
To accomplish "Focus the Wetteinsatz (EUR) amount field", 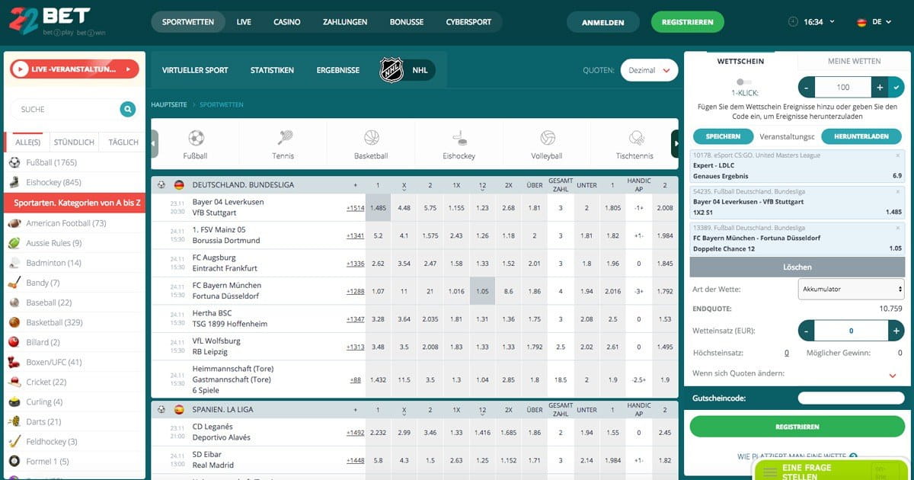I will click(851, 331).
